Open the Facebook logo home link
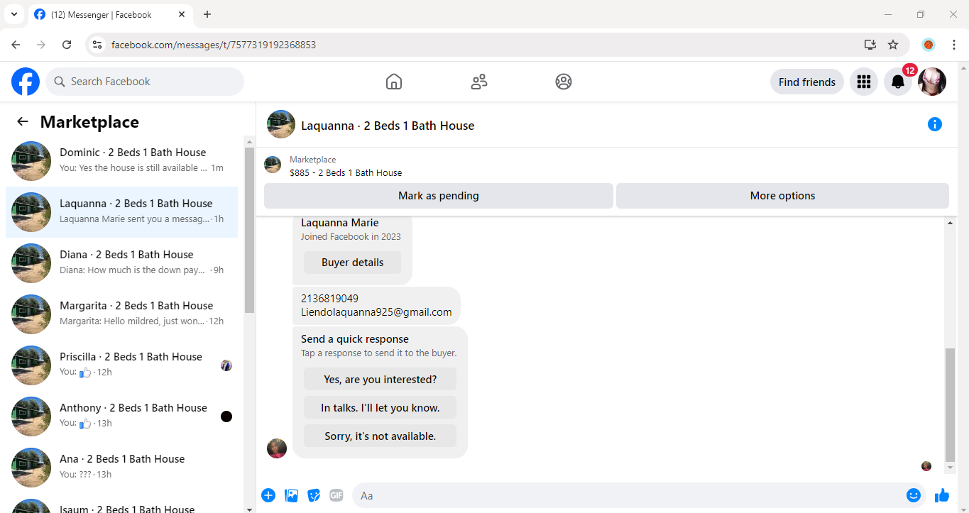 coord(26,82)
